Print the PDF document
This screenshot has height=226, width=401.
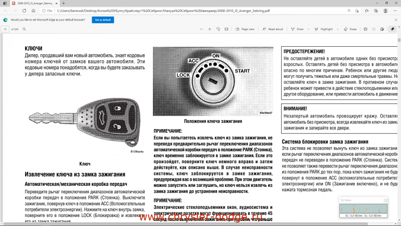[x=365, y=29]
